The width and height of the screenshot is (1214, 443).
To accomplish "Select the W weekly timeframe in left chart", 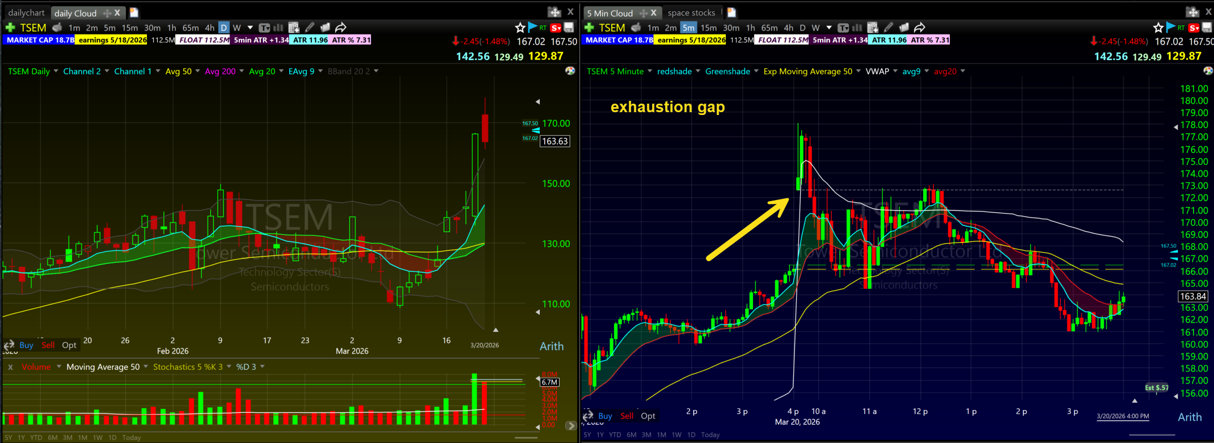I will pyautogui.click(x=237, y=27).
